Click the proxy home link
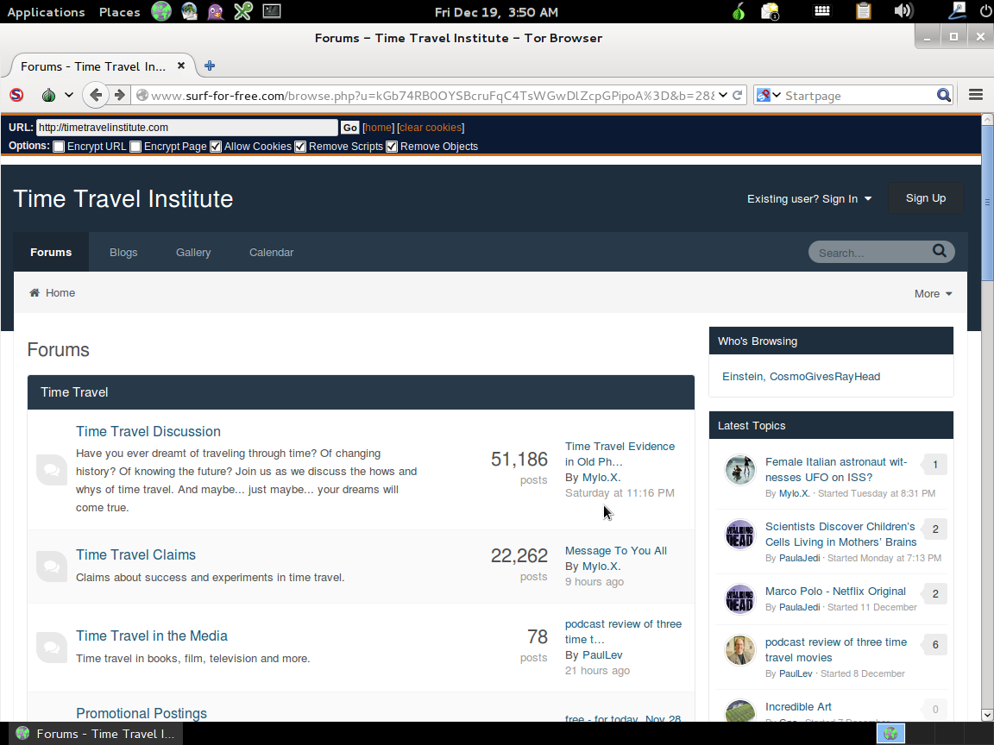 coord(379,128)
